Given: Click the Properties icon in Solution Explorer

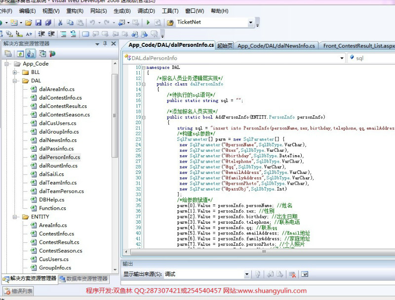Looking at the screenshot, I should (8, 54).
